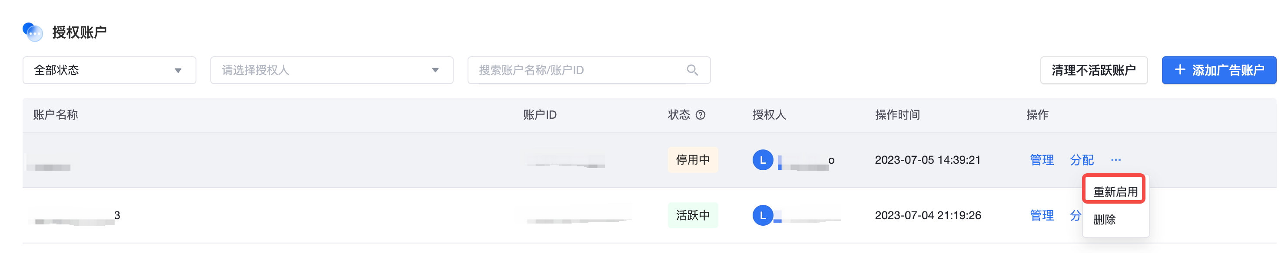
Task: Open the three-dot more options icon
Action: tap(1115, 160)
